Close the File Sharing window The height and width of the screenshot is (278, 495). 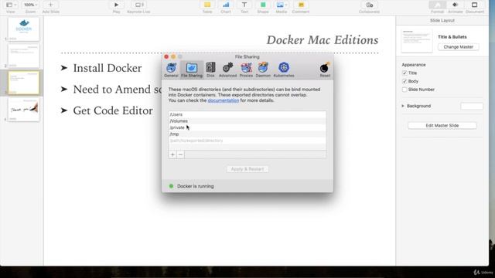(x=166, y=56)
